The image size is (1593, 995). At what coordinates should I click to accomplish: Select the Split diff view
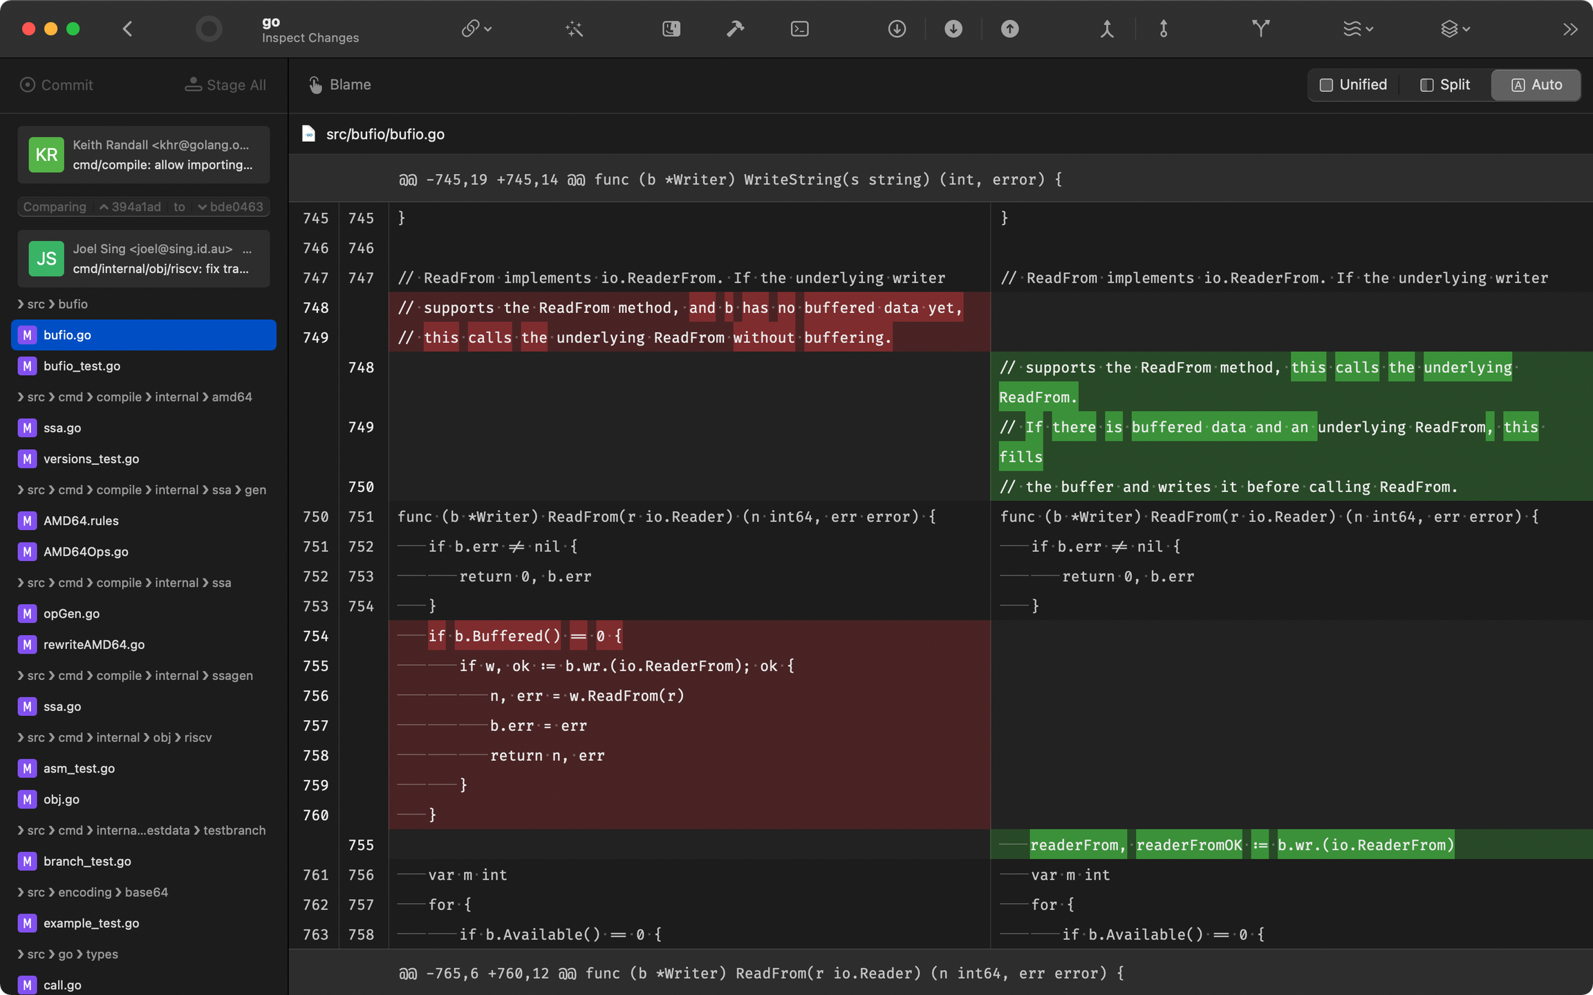(x=1445, y=85)
